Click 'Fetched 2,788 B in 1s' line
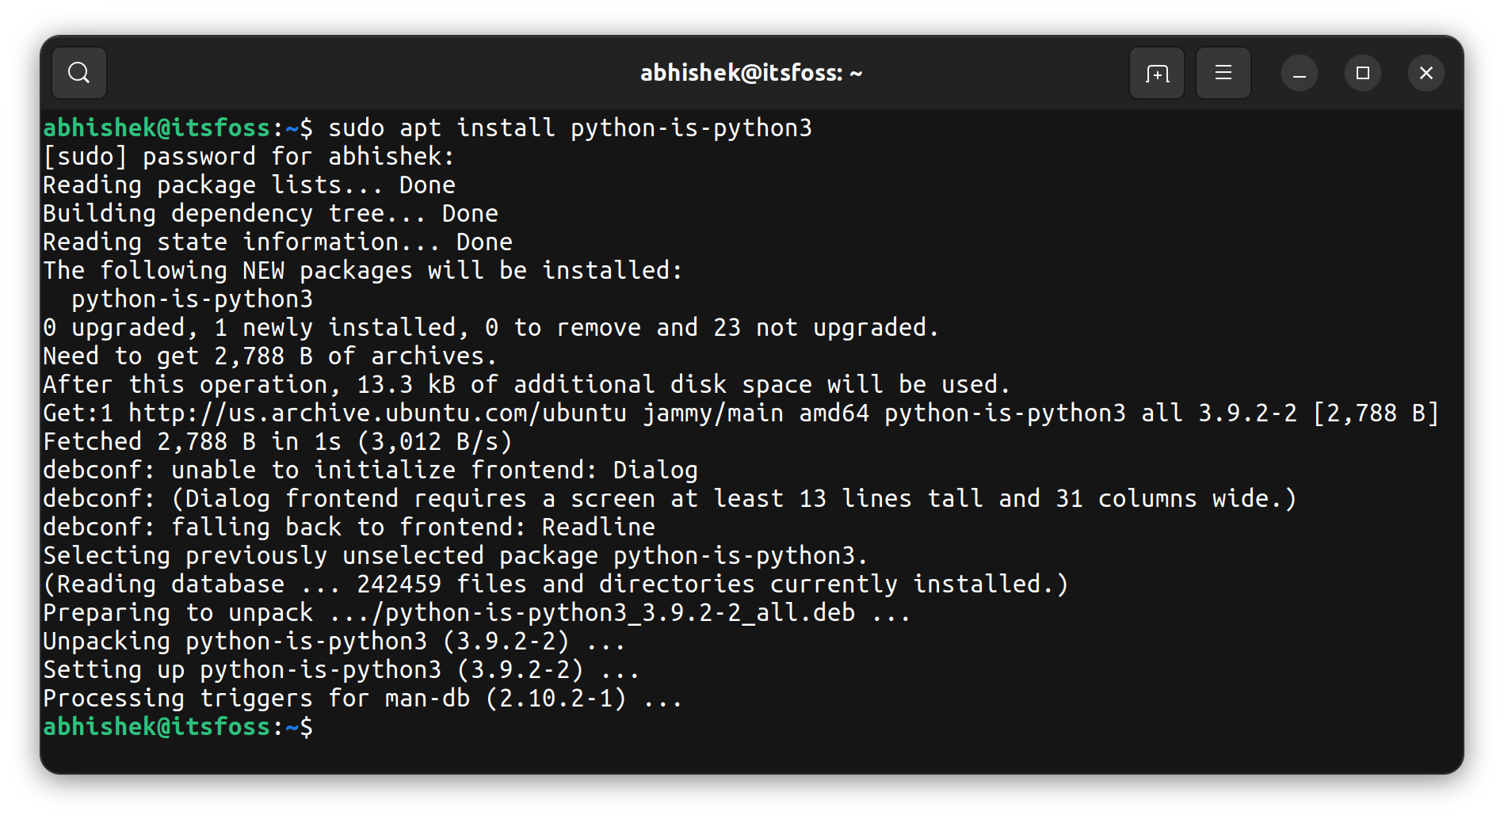Screen dimensions: 1504x819 (x=277, y=441)
